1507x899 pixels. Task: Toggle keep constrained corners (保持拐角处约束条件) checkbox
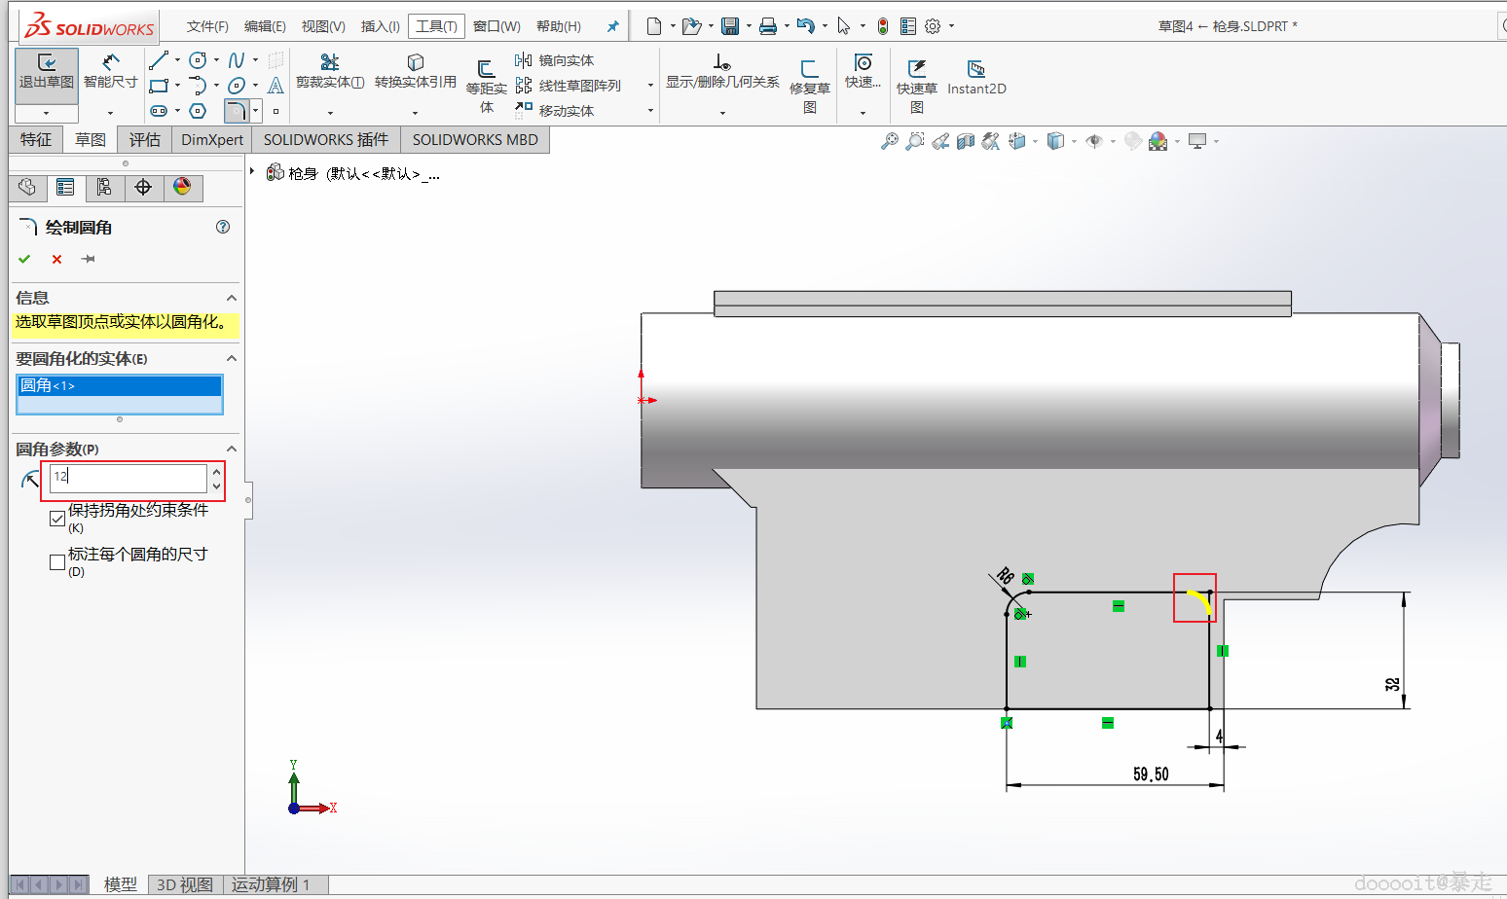coord(57,519)
